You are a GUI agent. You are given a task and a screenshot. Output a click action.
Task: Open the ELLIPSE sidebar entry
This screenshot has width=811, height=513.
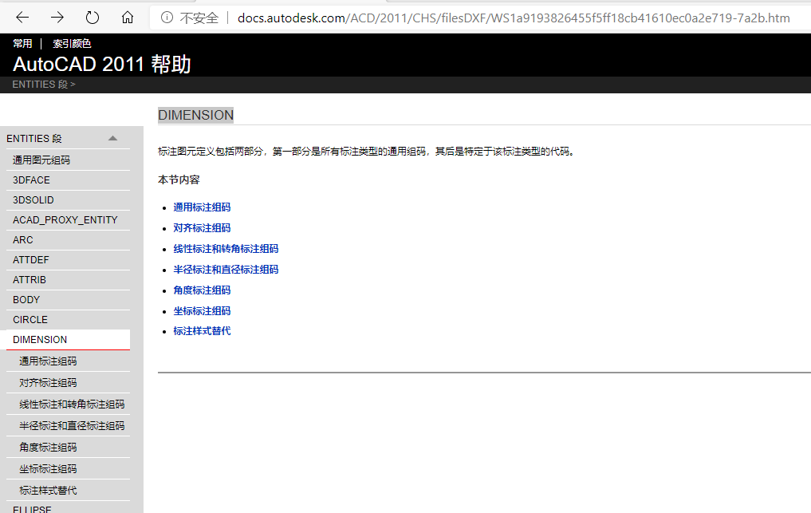coord(30,509)
